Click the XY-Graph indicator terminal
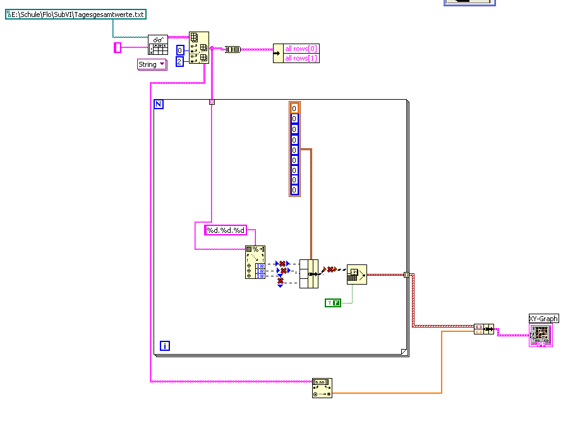The width and height of the screenshot is (568, 443). (540, 335)
